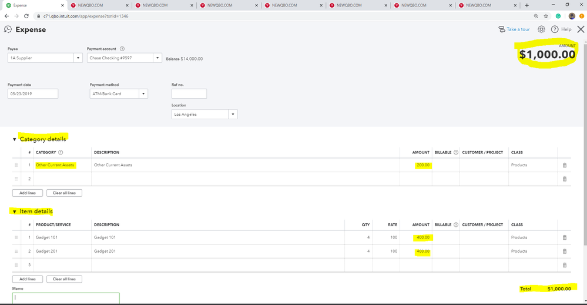This screenshot has height=305, width=587.
Task: Click the 200.00 amount cell
Action: (x=416, y=165)
